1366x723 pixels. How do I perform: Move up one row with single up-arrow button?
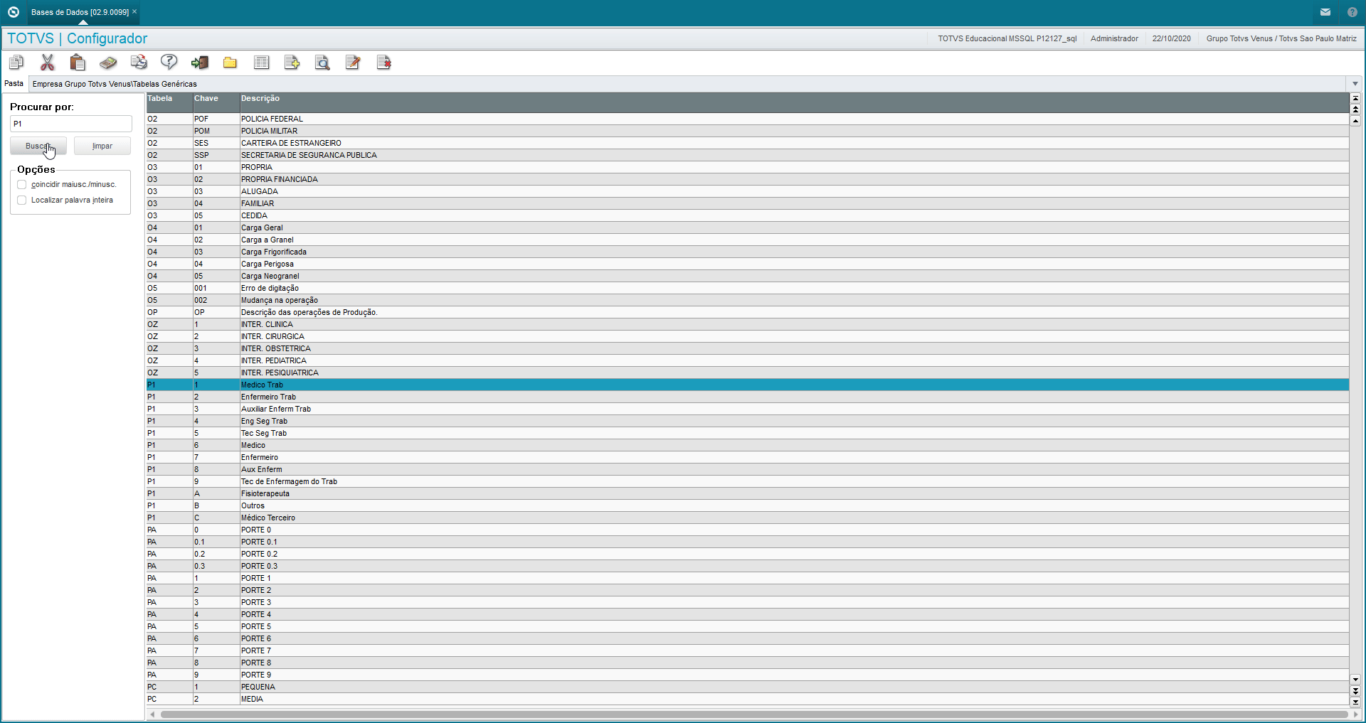pyautogui.click(x=1355, y=121)
